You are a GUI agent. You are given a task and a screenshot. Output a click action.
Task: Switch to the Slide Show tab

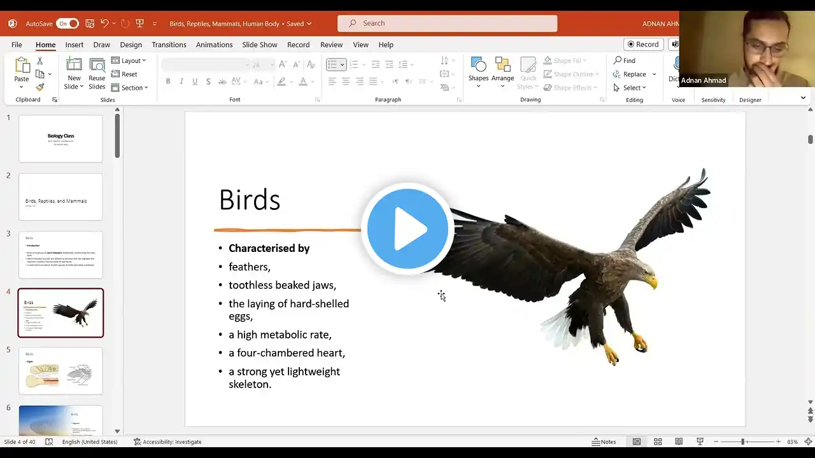259,45
